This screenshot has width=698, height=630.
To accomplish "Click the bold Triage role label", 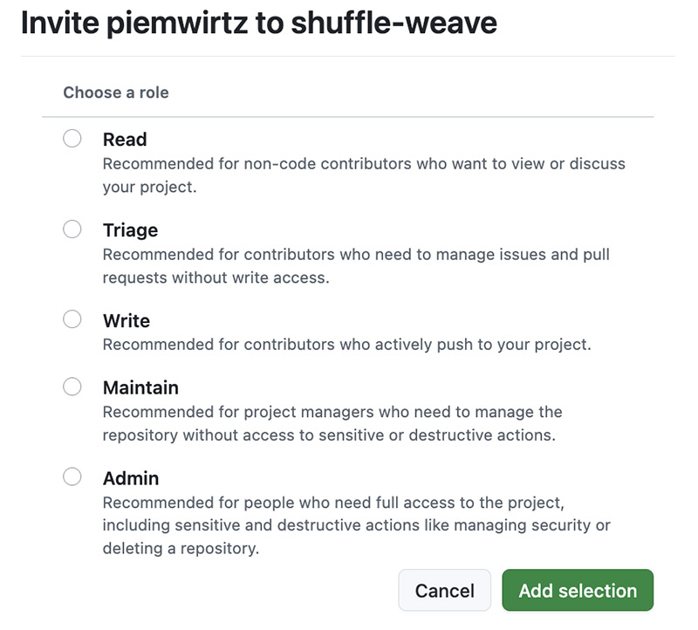I will tap(130, 230).
